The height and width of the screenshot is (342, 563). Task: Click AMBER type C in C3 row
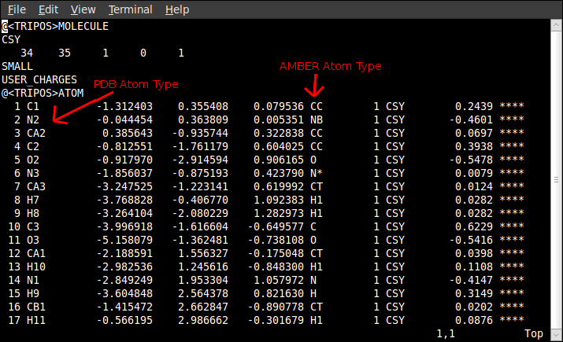click(313, 227)
